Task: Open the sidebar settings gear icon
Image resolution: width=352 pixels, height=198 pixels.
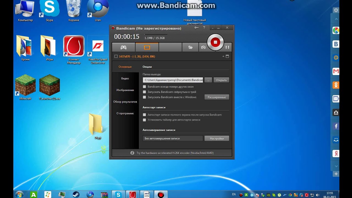Action: (x=336, y=10)
